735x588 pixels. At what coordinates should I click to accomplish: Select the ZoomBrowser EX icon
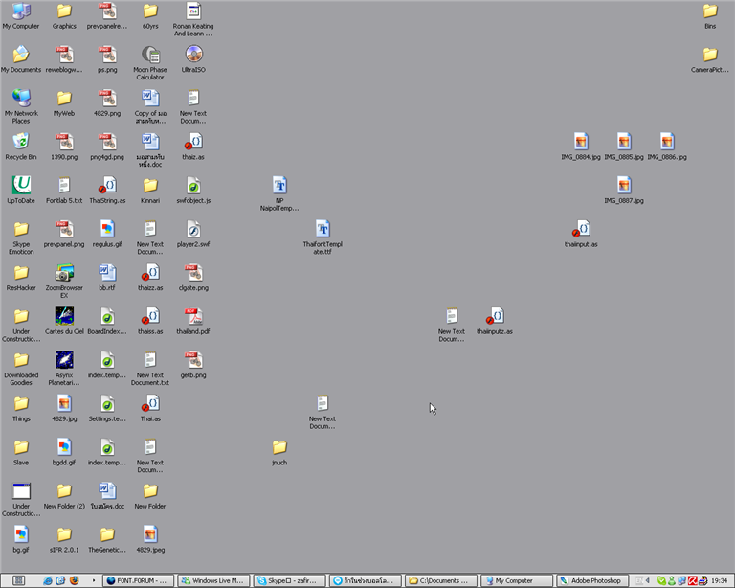coord(64,281)
